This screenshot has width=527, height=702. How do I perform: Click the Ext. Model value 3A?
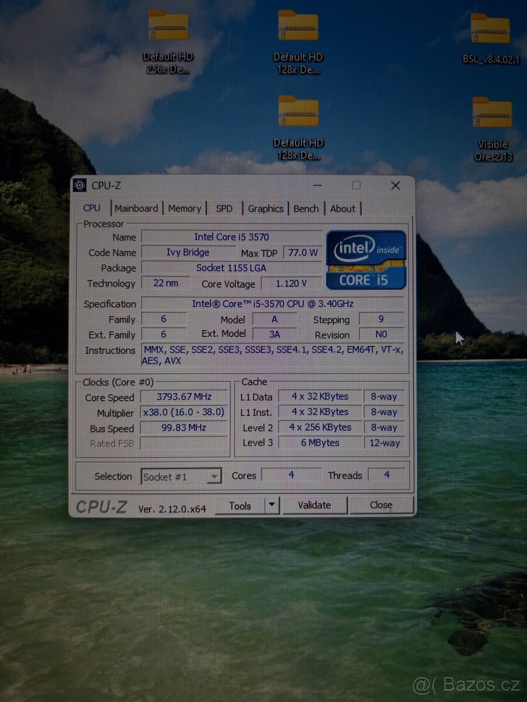point(275,335)
